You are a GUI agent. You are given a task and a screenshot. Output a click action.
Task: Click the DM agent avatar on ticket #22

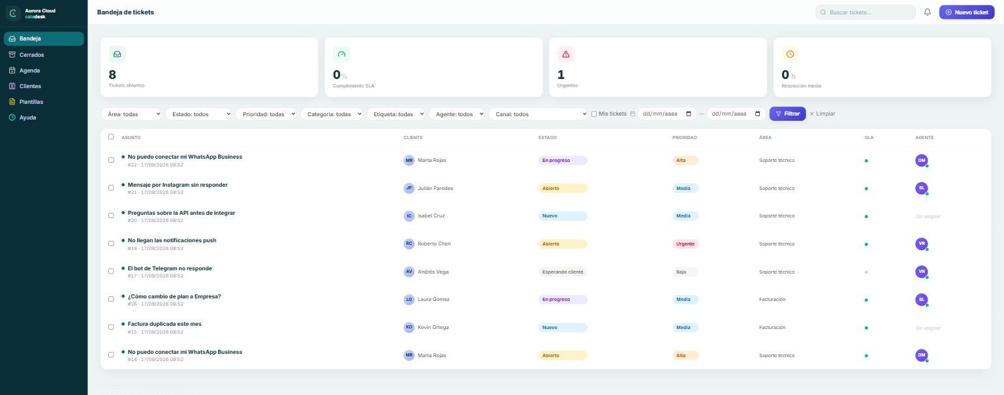click(922, 160)
